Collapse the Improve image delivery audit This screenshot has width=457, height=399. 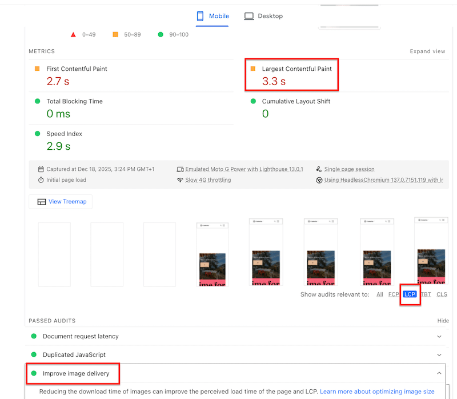[x=439, y=373]
